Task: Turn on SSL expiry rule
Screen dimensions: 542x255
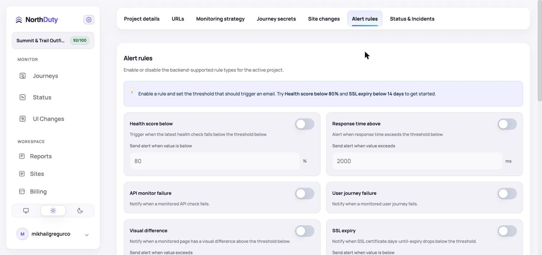Action: [507, 231]
